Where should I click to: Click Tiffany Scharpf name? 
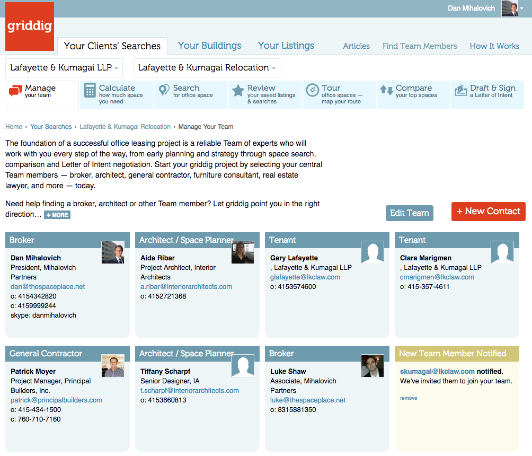click(165, 372)
